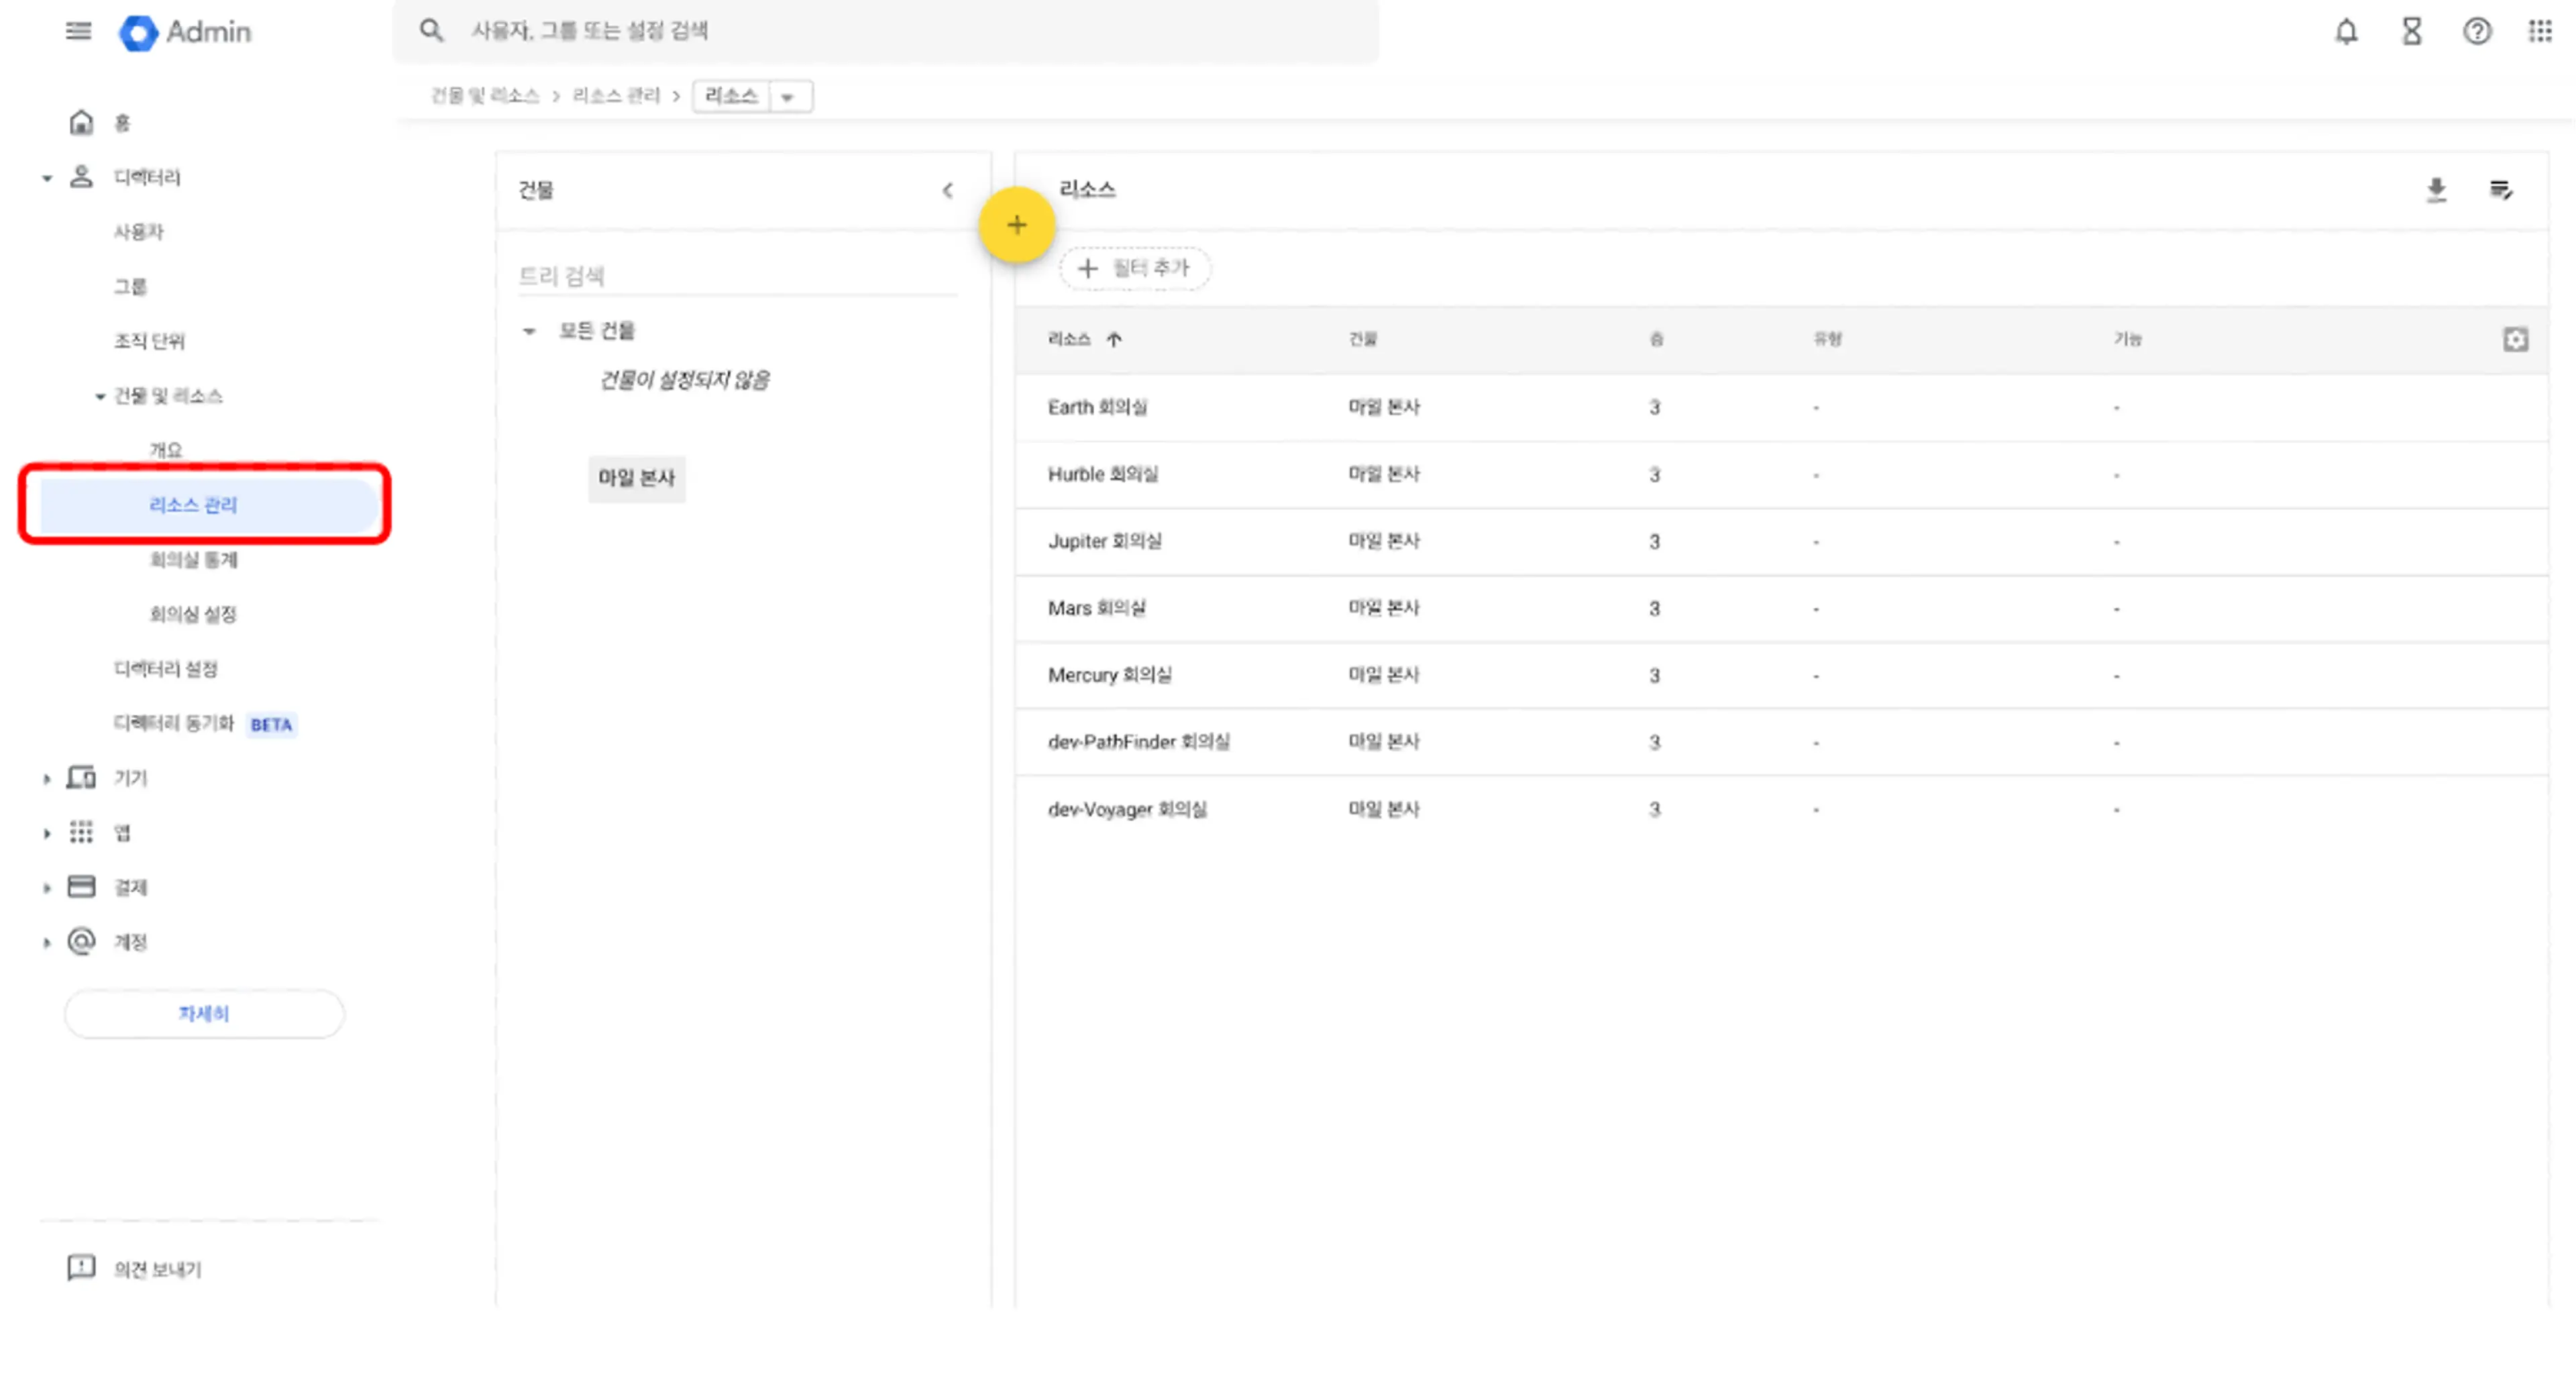Collapse 건물 및 리소스 submenu arrow
The height and width of the screenshot is (1378, 2576).
click(x=100, y=397)
